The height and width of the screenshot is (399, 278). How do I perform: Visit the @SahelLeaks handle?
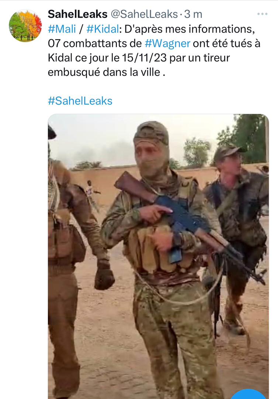144,14
